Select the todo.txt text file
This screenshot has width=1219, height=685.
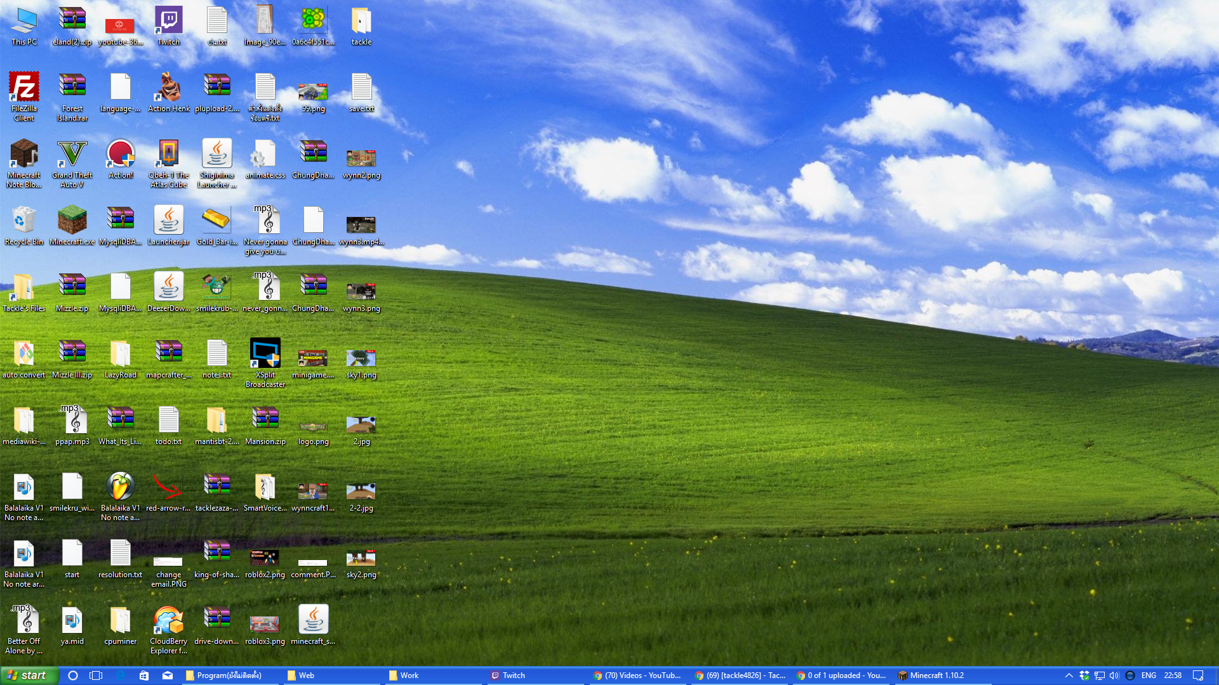pyautogui.click(x=169, y=425)
